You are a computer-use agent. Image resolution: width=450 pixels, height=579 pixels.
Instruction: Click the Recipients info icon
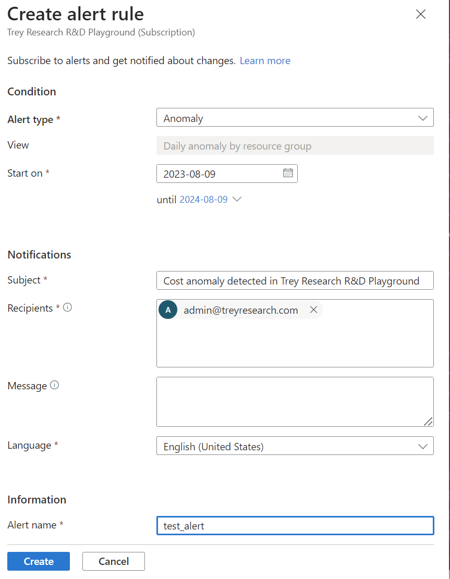(67, 307)
